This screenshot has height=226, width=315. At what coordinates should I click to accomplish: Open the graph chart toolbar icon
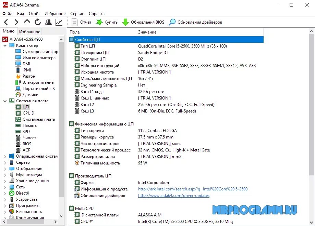tap(59, 22)
